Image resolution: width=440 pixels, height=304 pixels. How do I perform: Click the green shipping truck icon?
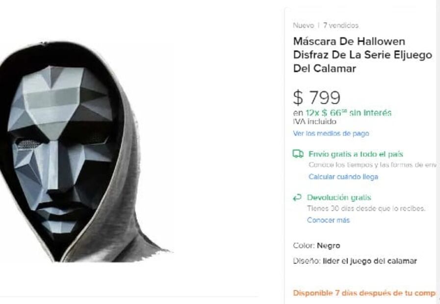click(298, 154)
